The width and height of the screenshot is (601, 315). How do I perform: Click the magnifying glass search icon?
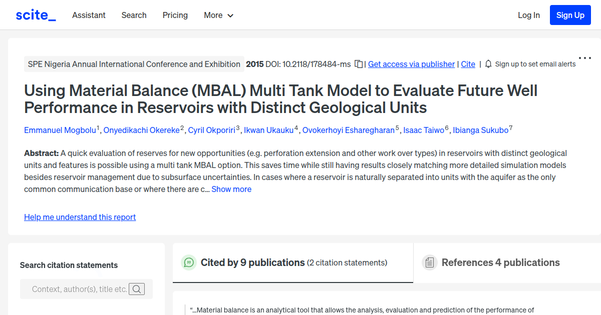point(137,289)
